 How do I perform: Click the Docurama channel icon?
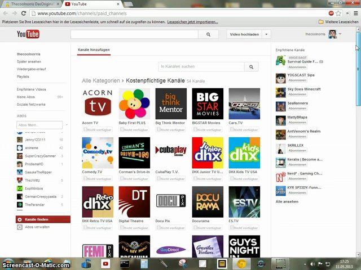208,201
